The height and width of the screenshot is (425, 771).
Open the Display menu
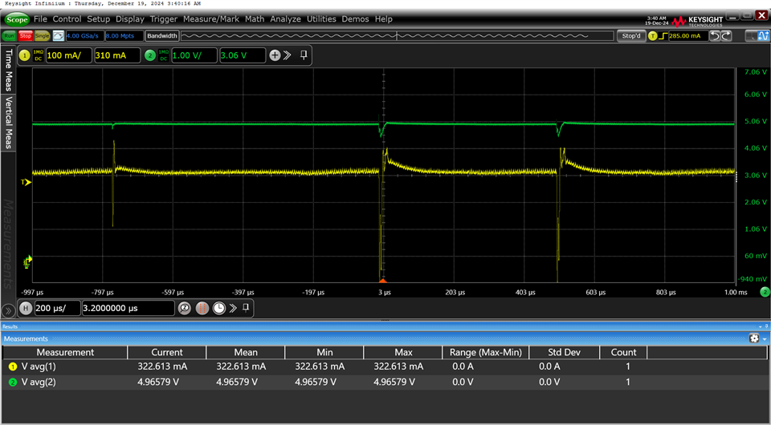(x=130, y=19)
